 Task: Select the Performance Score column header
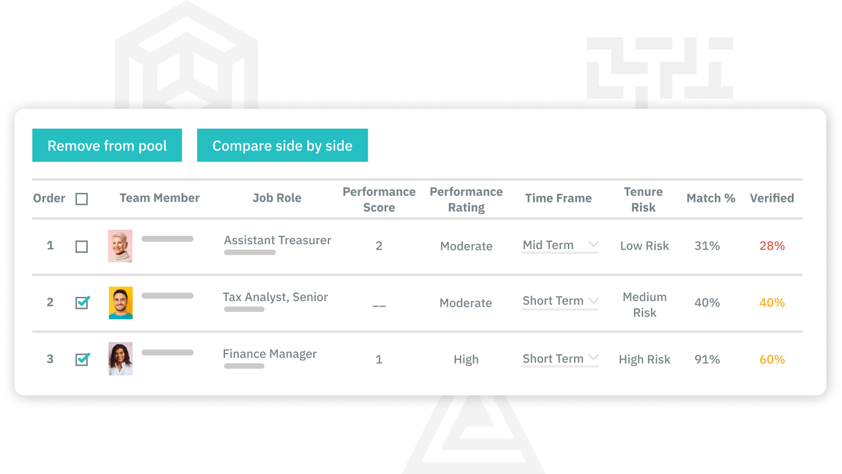click(379, 198)
